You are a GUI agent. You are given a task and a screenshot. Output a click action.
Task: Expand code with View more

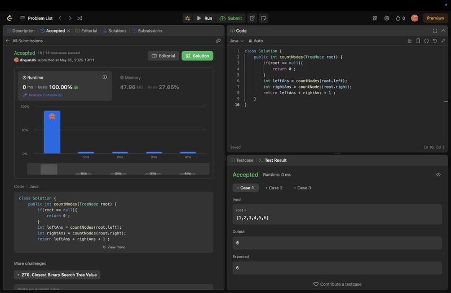pyautogui.click(x=114, y=247)
